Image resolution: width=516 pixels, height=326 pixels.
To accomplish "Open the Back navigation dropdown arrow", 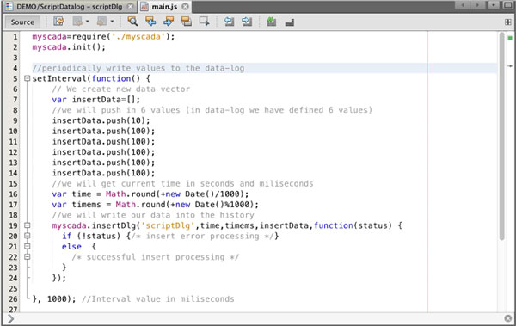I will [88, 22].
